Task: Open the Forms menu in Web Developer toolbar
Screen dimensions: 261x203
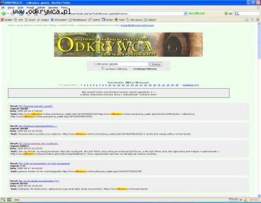Action: [x=30, y=20]
